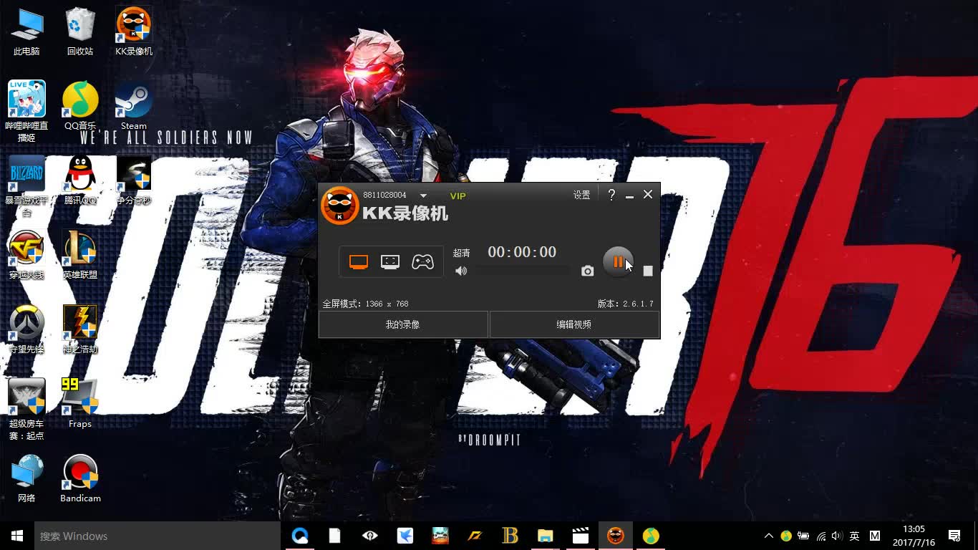Open the 争分夺秒 desktop shortcut
This screenshot has width=978, height=550.
click(134, 181)
